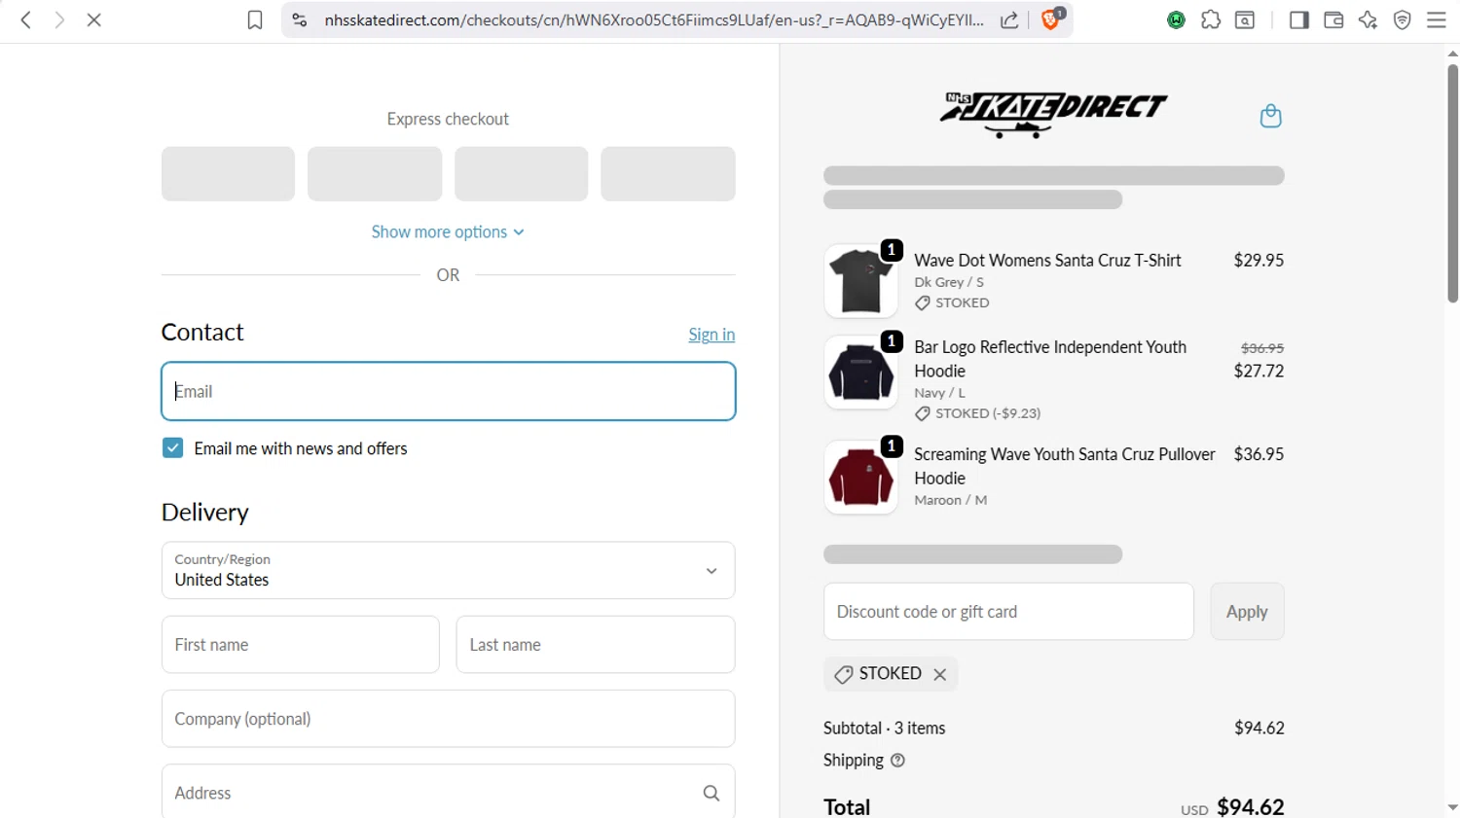Image resolution: width=1460 pixels, height=818 pixels.
Task: Click the browser forward arrow
Action: [x=59, y=19]
